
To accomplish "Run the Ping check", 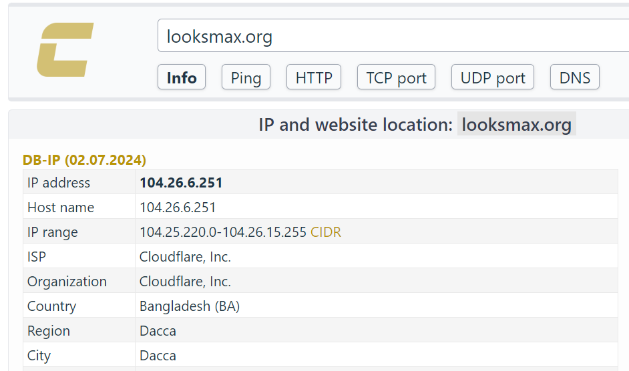I will tap(246, 78).
